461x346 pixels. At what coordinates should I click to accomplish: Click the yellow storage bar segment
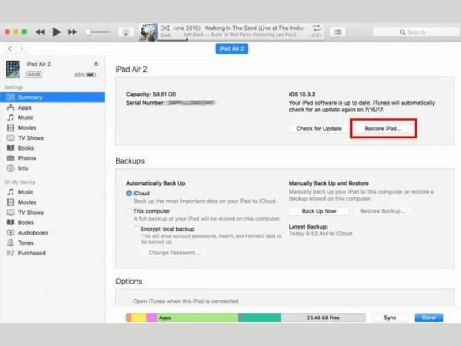(139, 318)
